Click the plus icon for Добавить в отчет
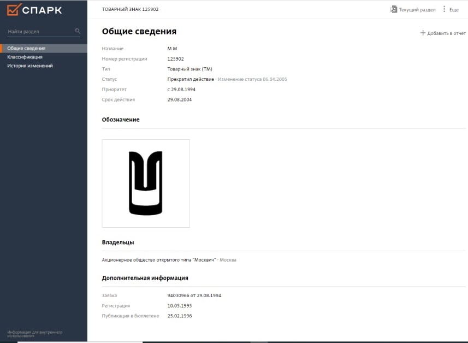 (x=423, y=33)
